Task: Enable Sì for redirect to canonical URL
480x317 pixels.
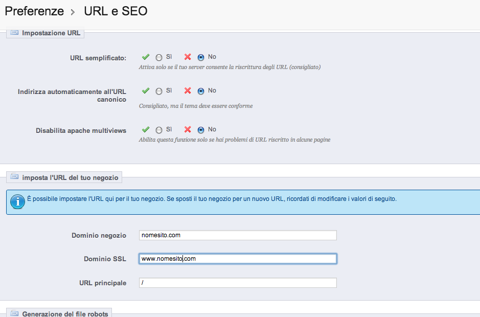Action: tap(159, 92)
